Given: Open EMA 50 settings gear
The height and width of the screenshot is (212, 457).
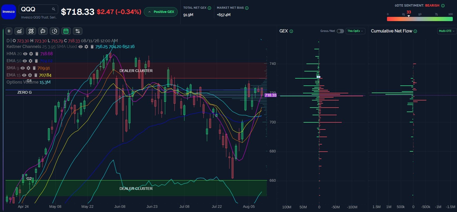Looking at the screenshot, I should click(31, 61).
